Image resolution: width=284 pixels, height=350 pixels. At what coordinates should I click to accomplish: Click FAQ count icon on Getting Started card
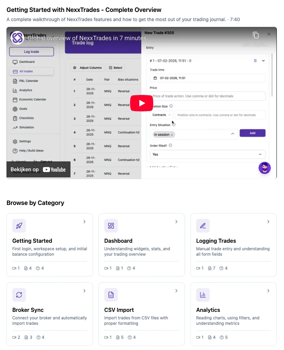pyautogui.click(x=38, y=268)
